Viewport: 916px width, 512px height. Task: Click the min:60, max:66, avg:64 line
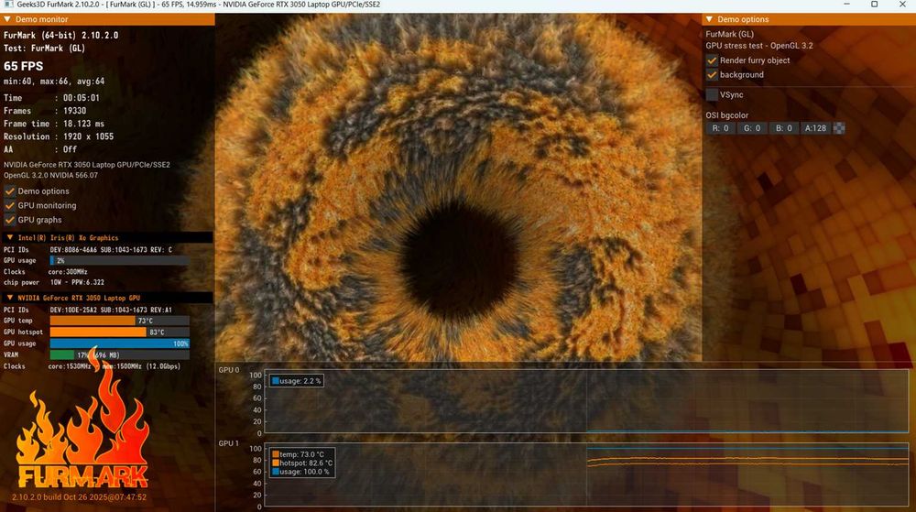[54, 82]
